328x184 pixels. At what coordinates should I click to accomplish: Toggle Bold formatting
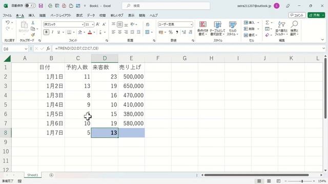coord(46,32)
